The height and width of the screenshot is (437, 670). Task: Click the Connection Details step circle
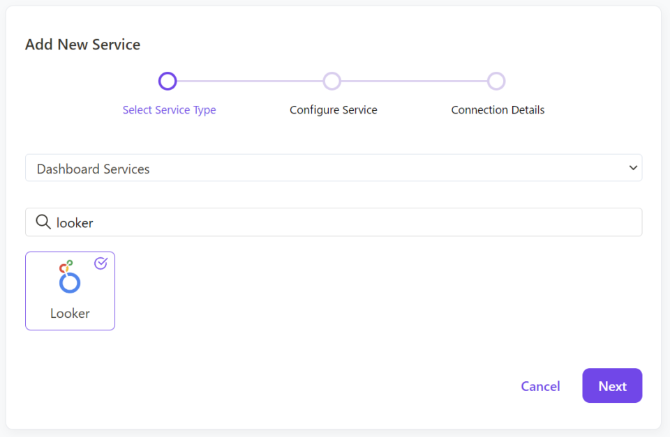click(x=497, y=81)
